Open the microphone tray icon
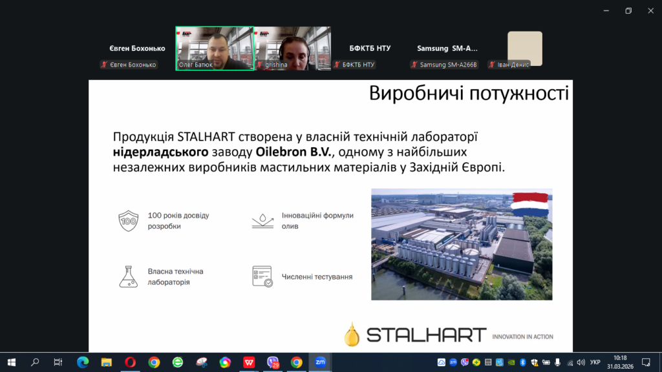This screenshot has width=662, height=372. point(557,362)
